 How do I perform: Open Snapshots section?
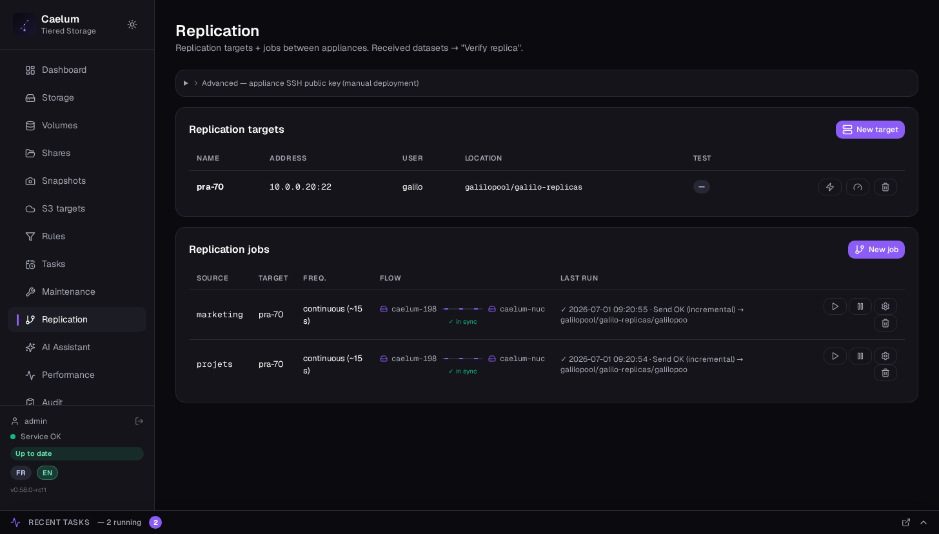[x=77, y=181]
